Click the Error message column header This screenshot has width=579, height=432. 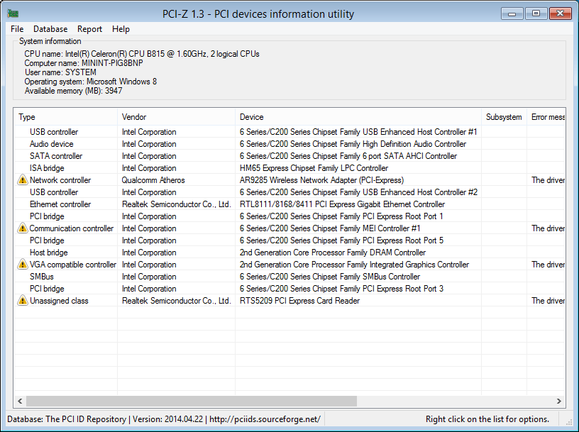click(x=546, y=117)
